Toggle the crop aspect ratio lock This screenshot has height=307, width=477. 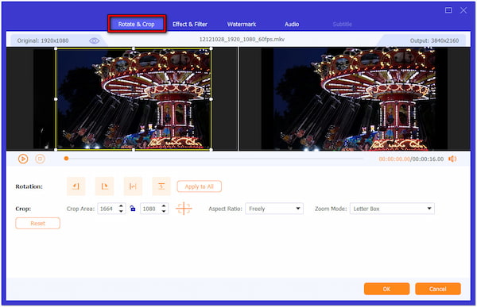(x=133, y=209)
